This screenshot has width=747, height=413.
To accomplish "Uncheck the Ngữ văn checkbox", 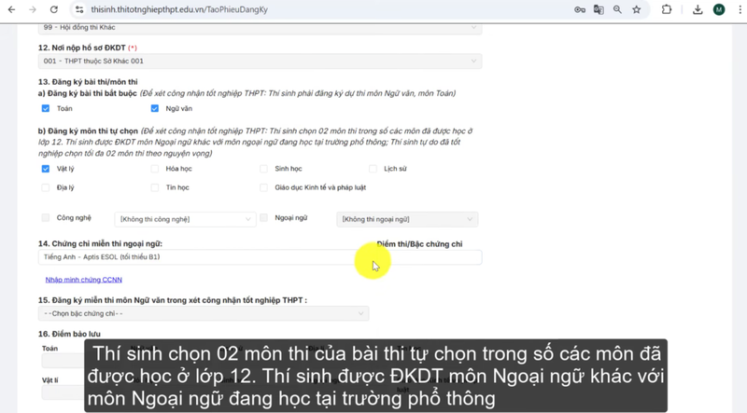I will point(154,108).
